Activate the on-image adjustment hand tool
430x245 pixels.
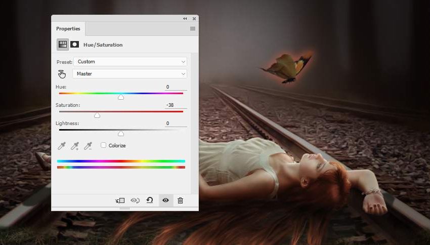click(x=62, y=74)
